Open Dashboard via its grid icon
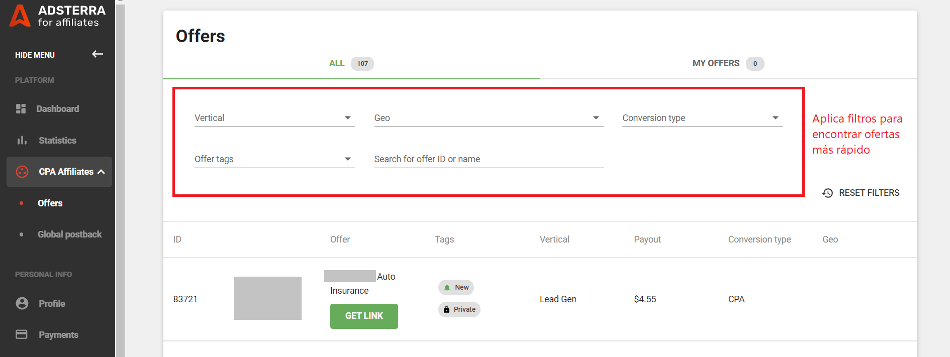The height and width of the screenshot is (357, 950). point(21,109)
